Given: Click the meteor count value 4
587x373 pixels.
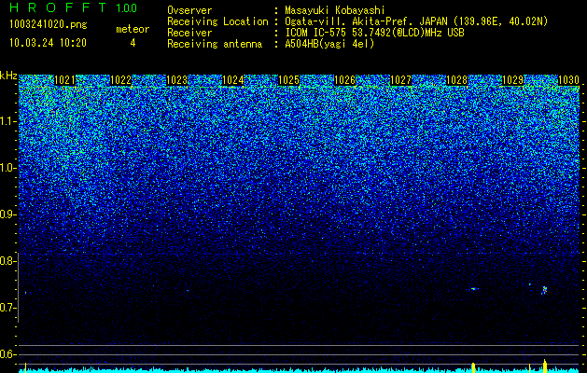Looking at the screenshot, I should [133, 43].
